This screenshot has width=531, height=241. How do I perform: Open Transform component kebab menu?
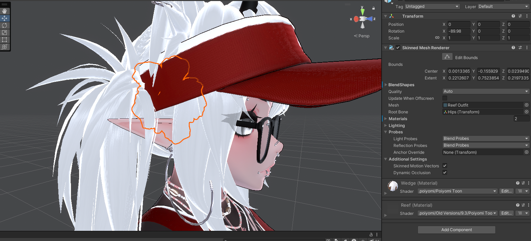(x=527, y=16)
